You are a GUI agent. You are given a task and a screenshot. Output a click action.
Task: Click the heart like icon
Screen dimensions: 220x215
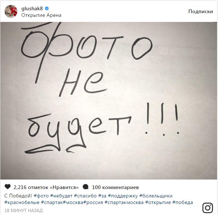pos(8,187)
